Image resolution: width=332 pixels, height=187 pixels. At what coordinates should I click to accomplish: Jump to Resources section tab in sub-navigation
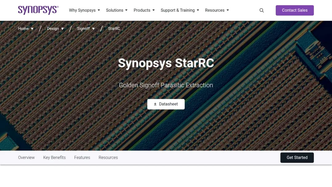[x=108, y=157]
